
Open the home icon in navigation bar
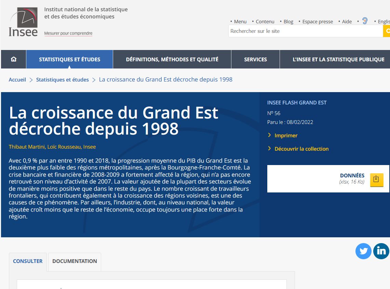[x=14, y=59]
